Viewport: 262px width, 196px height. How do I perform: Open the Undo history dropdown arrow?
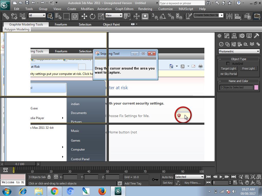[38, 3]
